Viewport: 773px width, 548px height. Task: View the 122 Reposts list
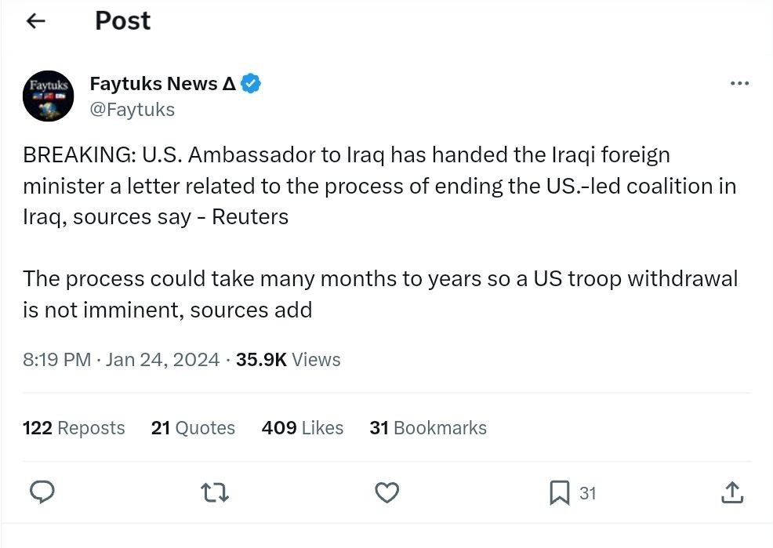[74, 427]
